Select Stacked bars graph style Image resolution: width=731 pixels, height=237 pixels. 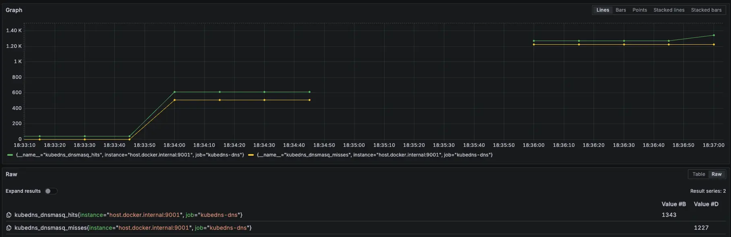(x=706, y=10)
